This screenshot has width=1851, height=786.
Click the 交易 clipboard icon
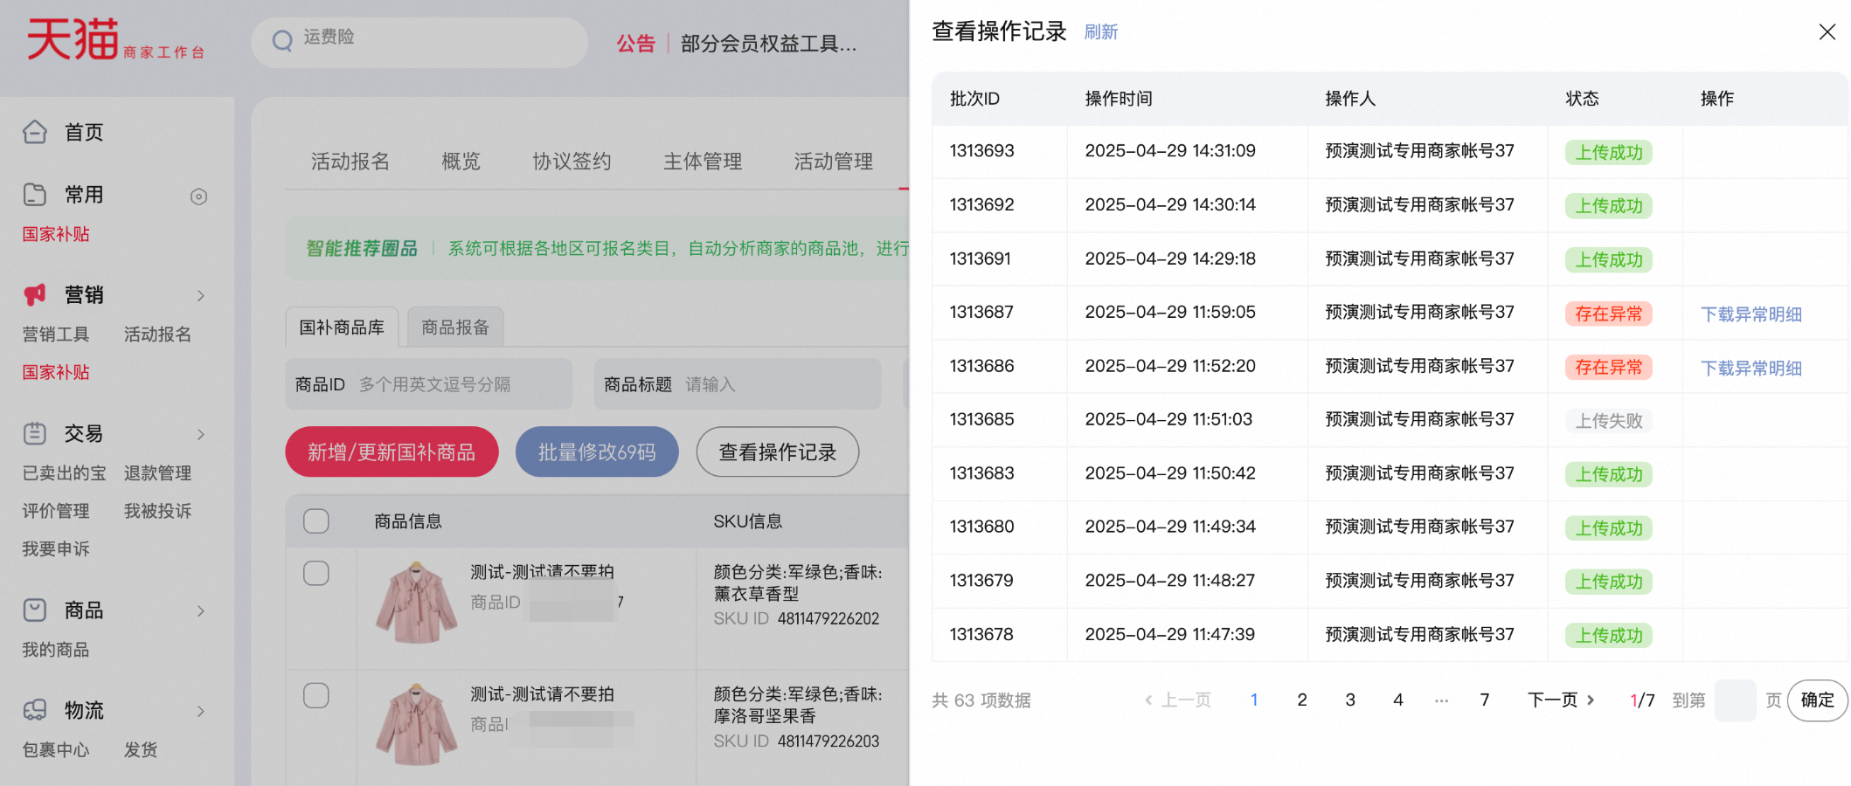35,433
